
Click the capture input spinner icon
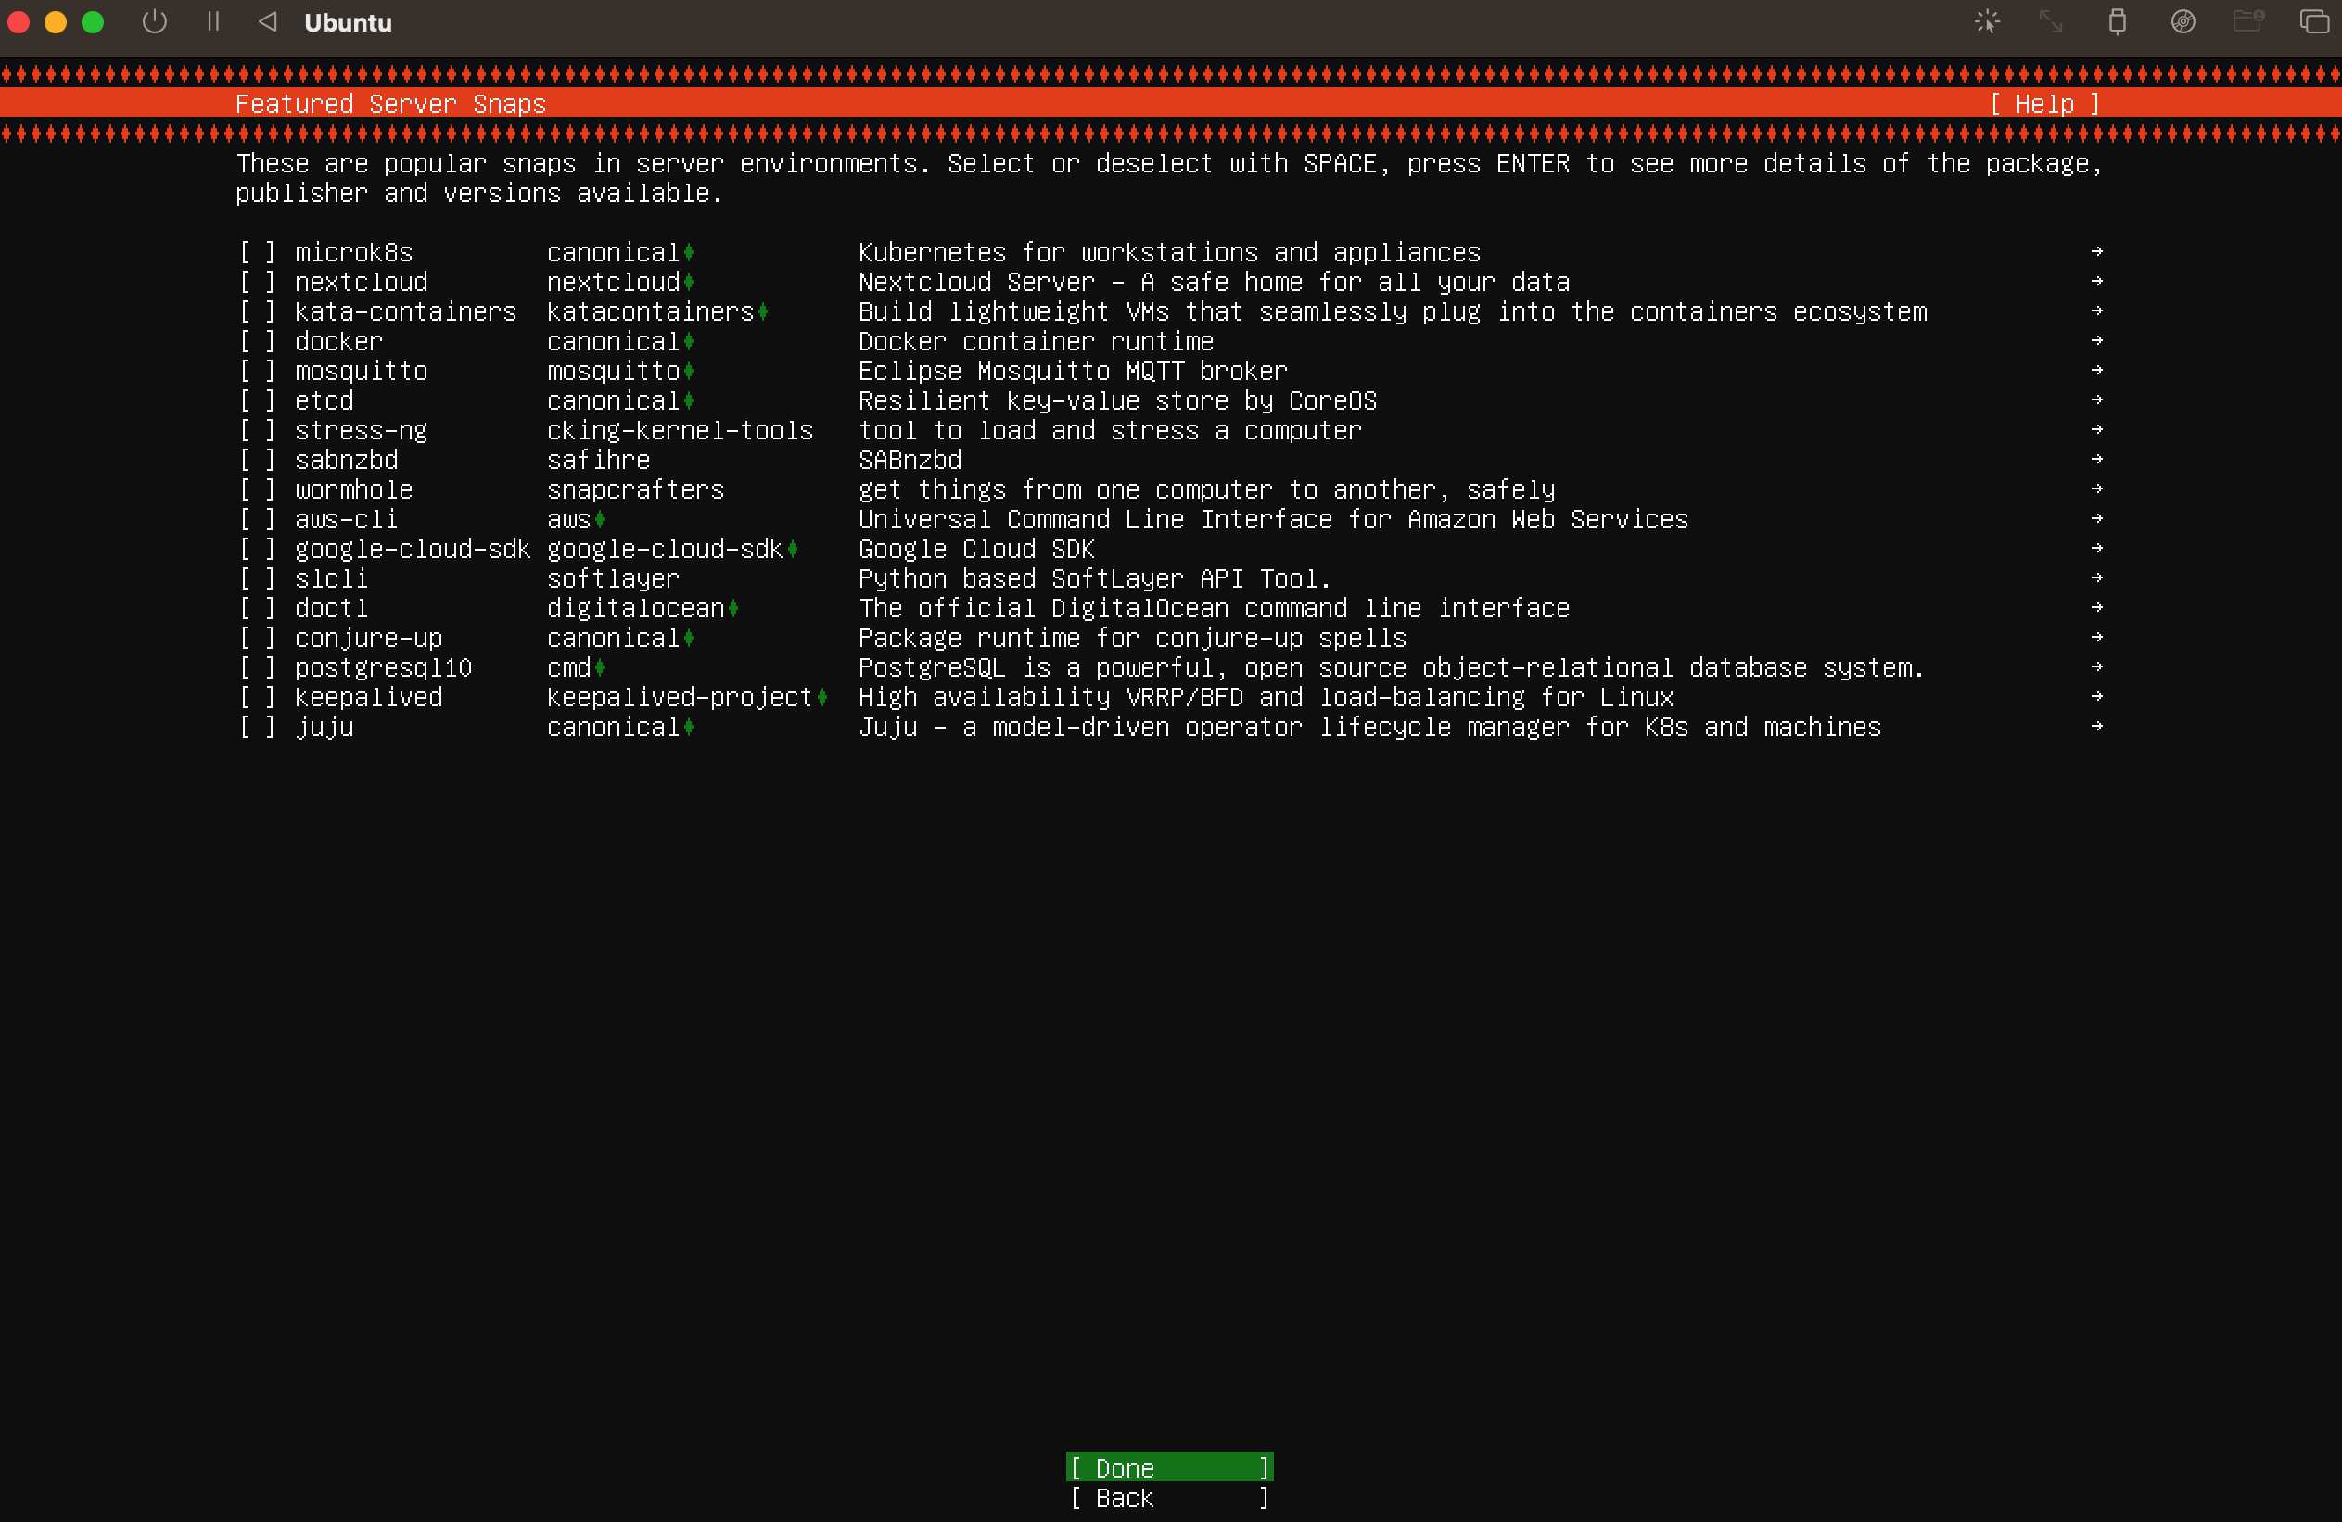[1987, 21]
